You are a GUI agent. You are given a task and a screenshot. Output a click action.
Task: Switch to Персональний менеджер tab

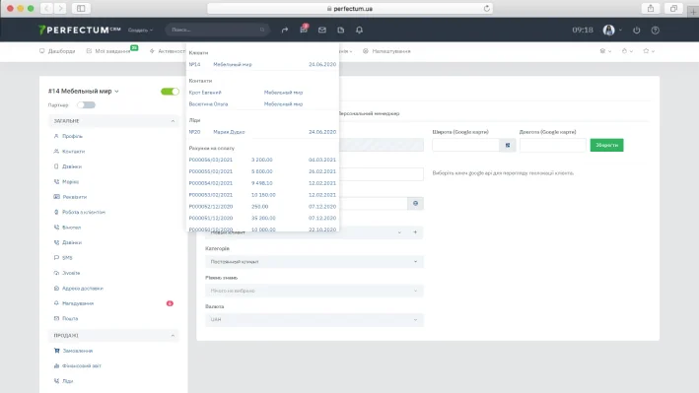tap(369, 113)
